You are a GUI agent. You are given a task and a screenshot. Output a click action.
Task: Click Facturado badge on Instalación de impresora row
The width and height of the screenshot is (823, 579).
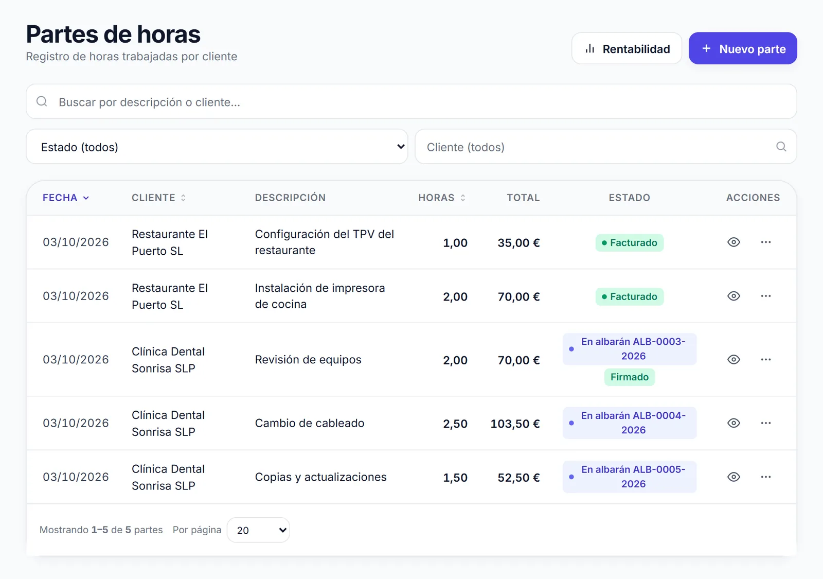click(629, 296)
